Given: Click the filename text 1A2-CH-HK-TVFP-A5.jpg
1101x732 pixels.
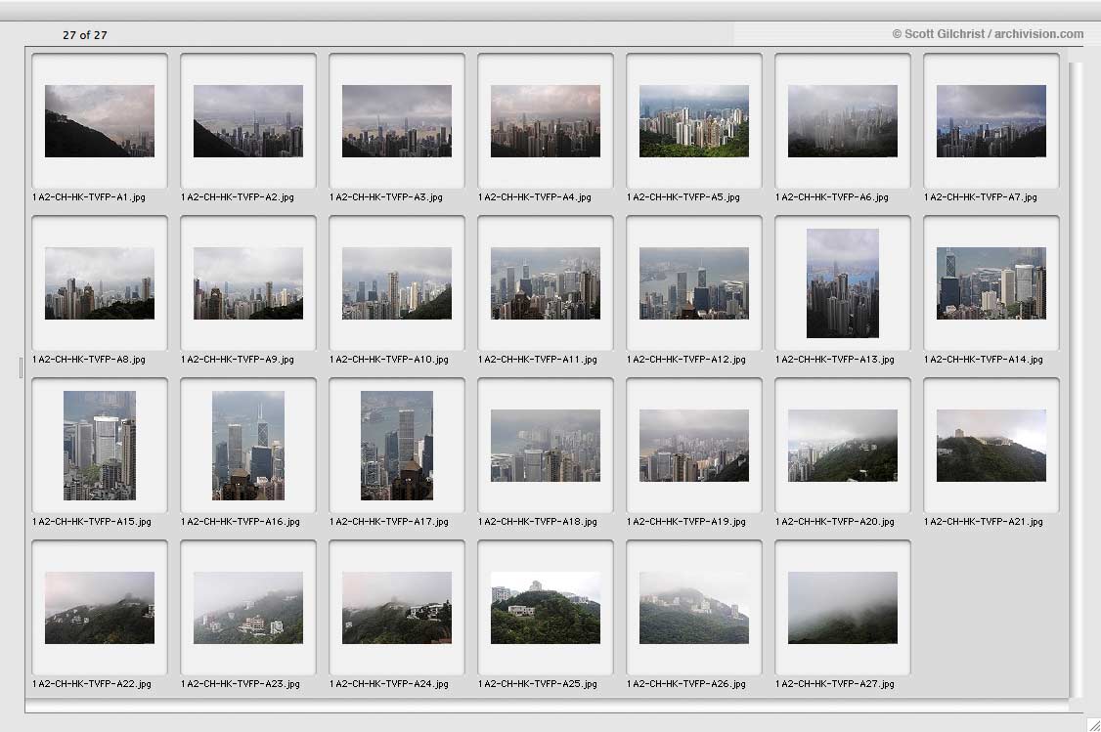Looking at the screenshot, I should pos(683,197).
